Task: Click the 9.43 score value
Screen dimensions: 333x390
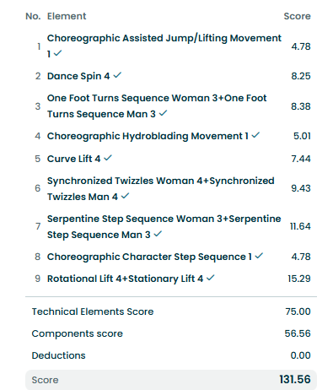Action: (301, 188)
